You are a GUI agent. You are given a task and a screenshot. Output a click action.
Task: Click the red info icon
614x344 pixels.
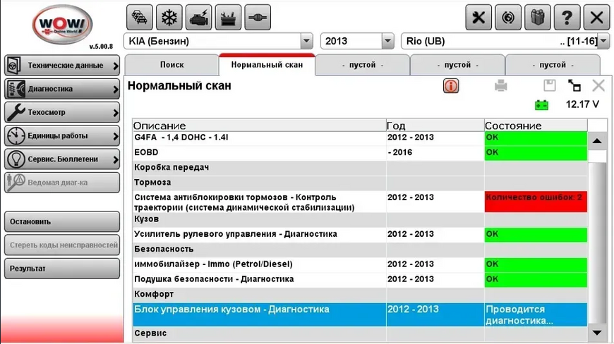pos(451,85)
